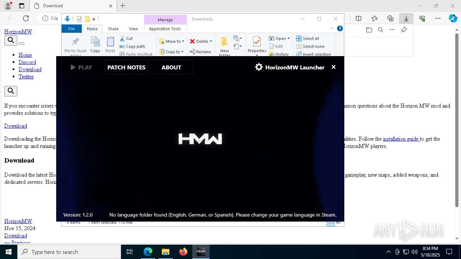Open Edge favorites star icon

point(375,18)
